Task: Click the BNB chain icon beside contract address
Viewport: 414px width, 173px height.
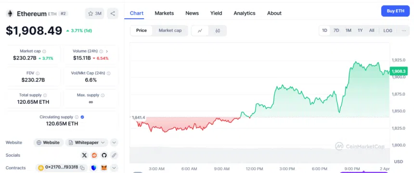Action: click(x=40, y=168)
